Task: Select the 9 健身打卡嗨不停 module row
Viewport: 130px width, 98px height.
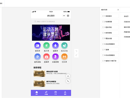Action: (110, 61)
